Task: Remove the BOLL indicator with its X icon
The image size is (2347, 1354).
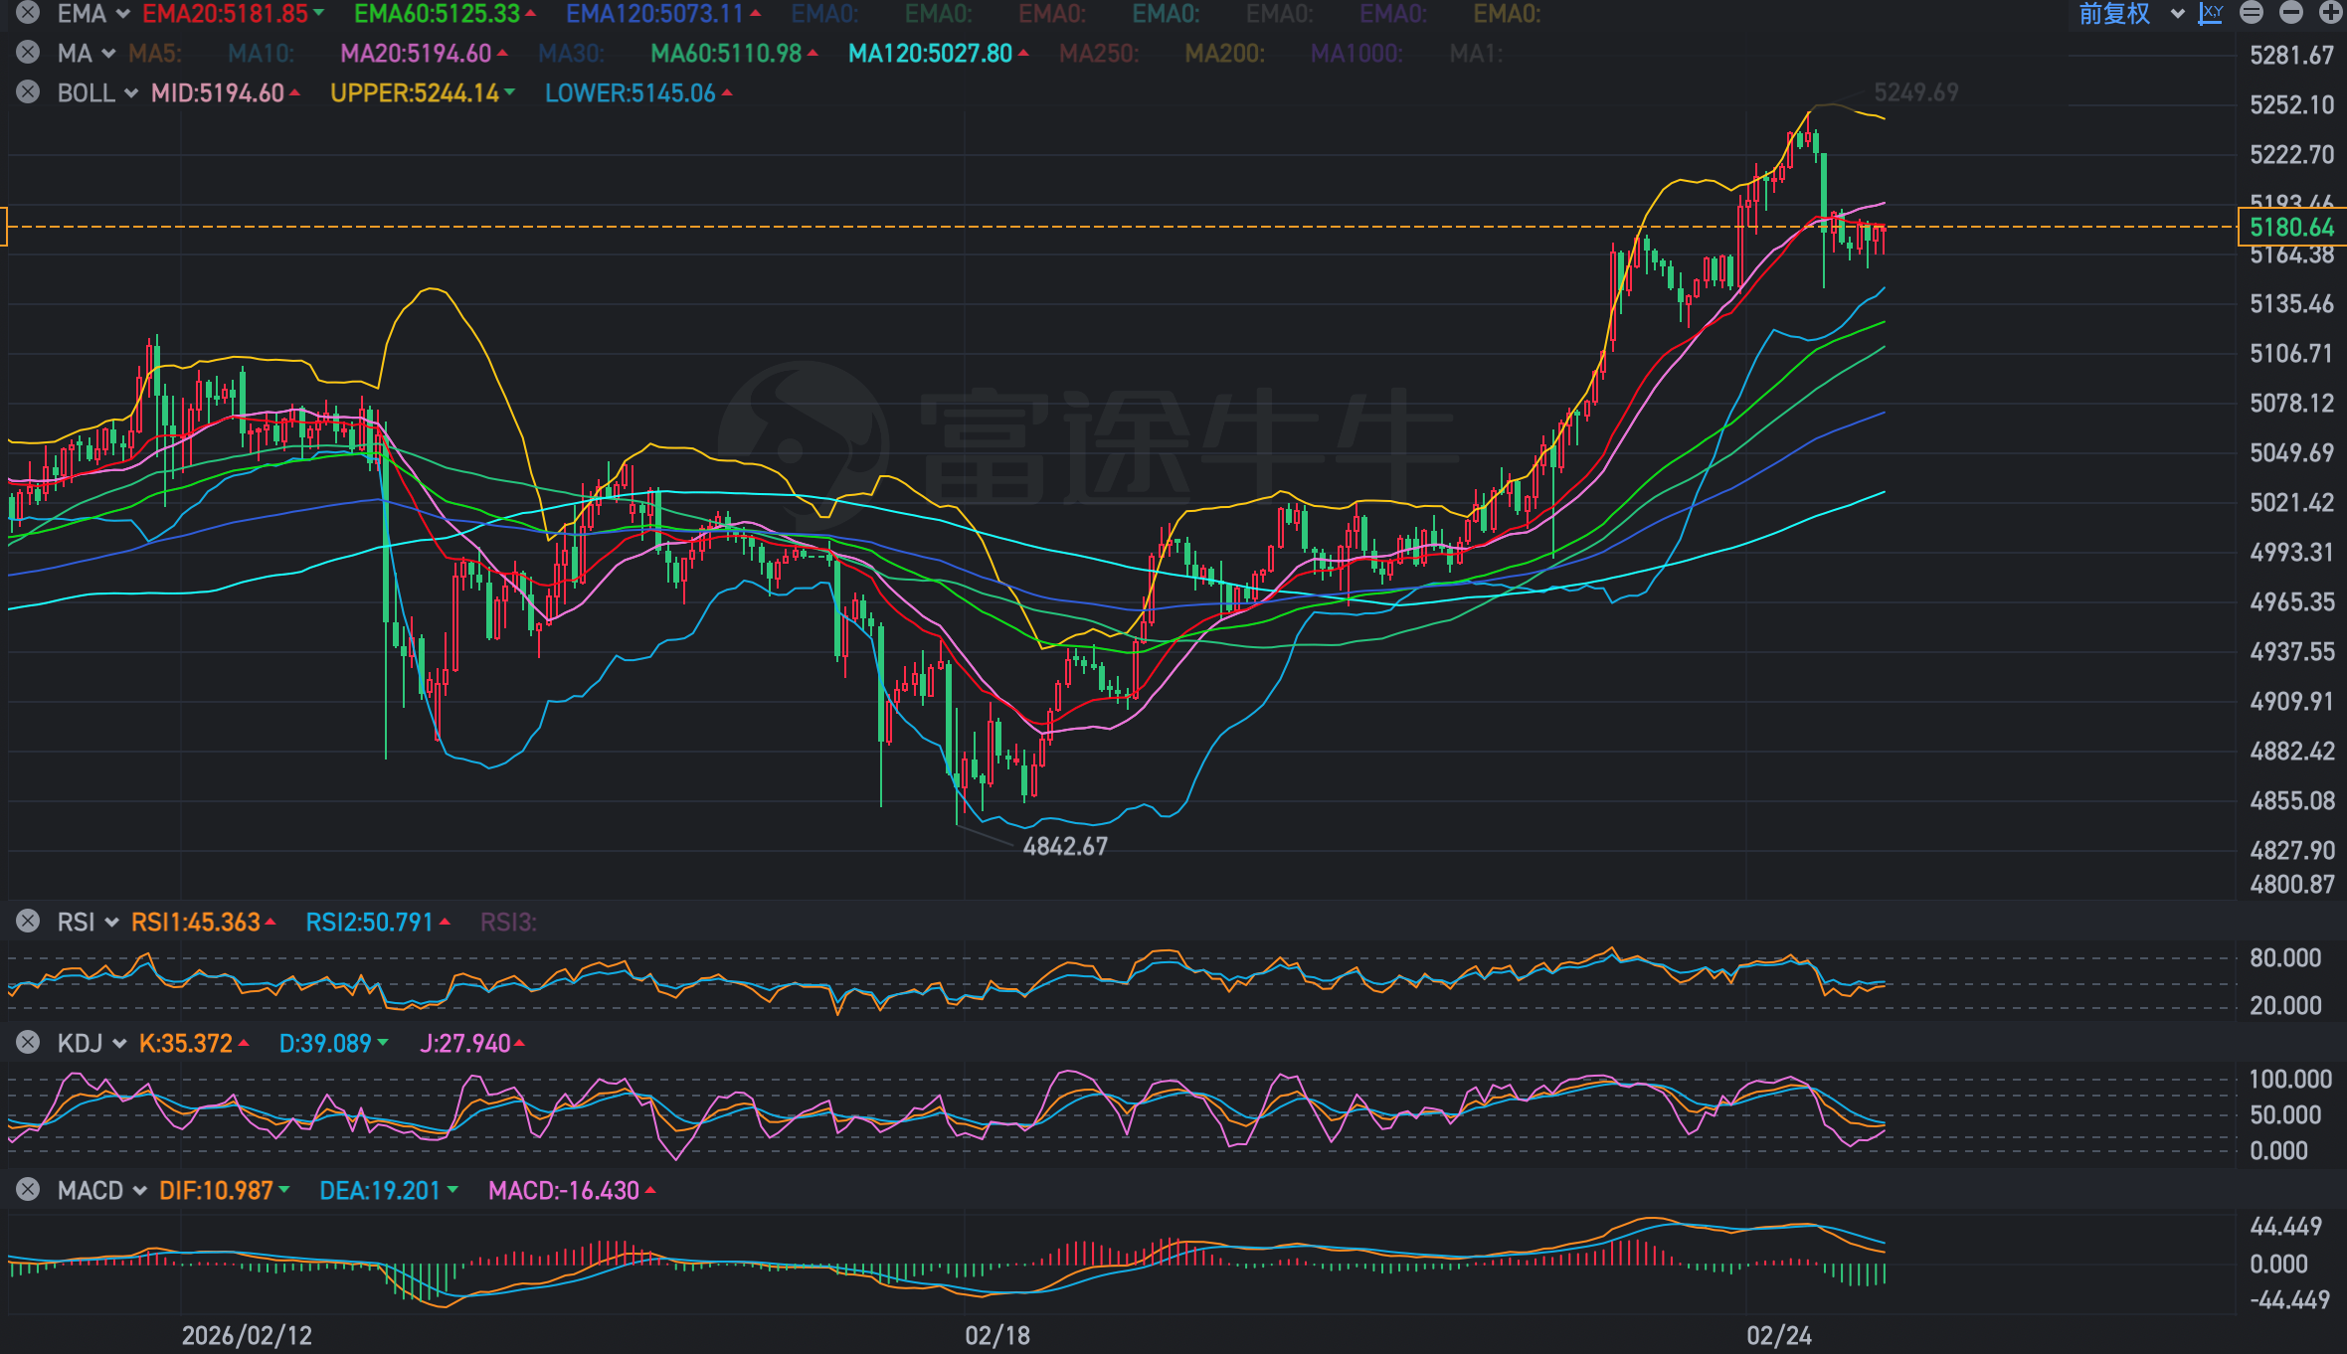Action: [x=28, y=92]
